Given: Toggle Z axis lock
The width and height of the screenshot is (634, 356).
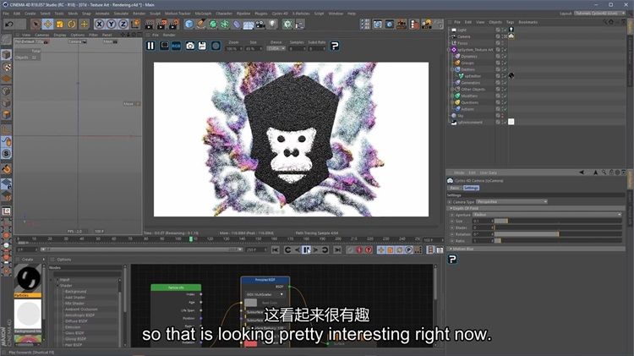Looking at the screenshot, I should 123,25.
